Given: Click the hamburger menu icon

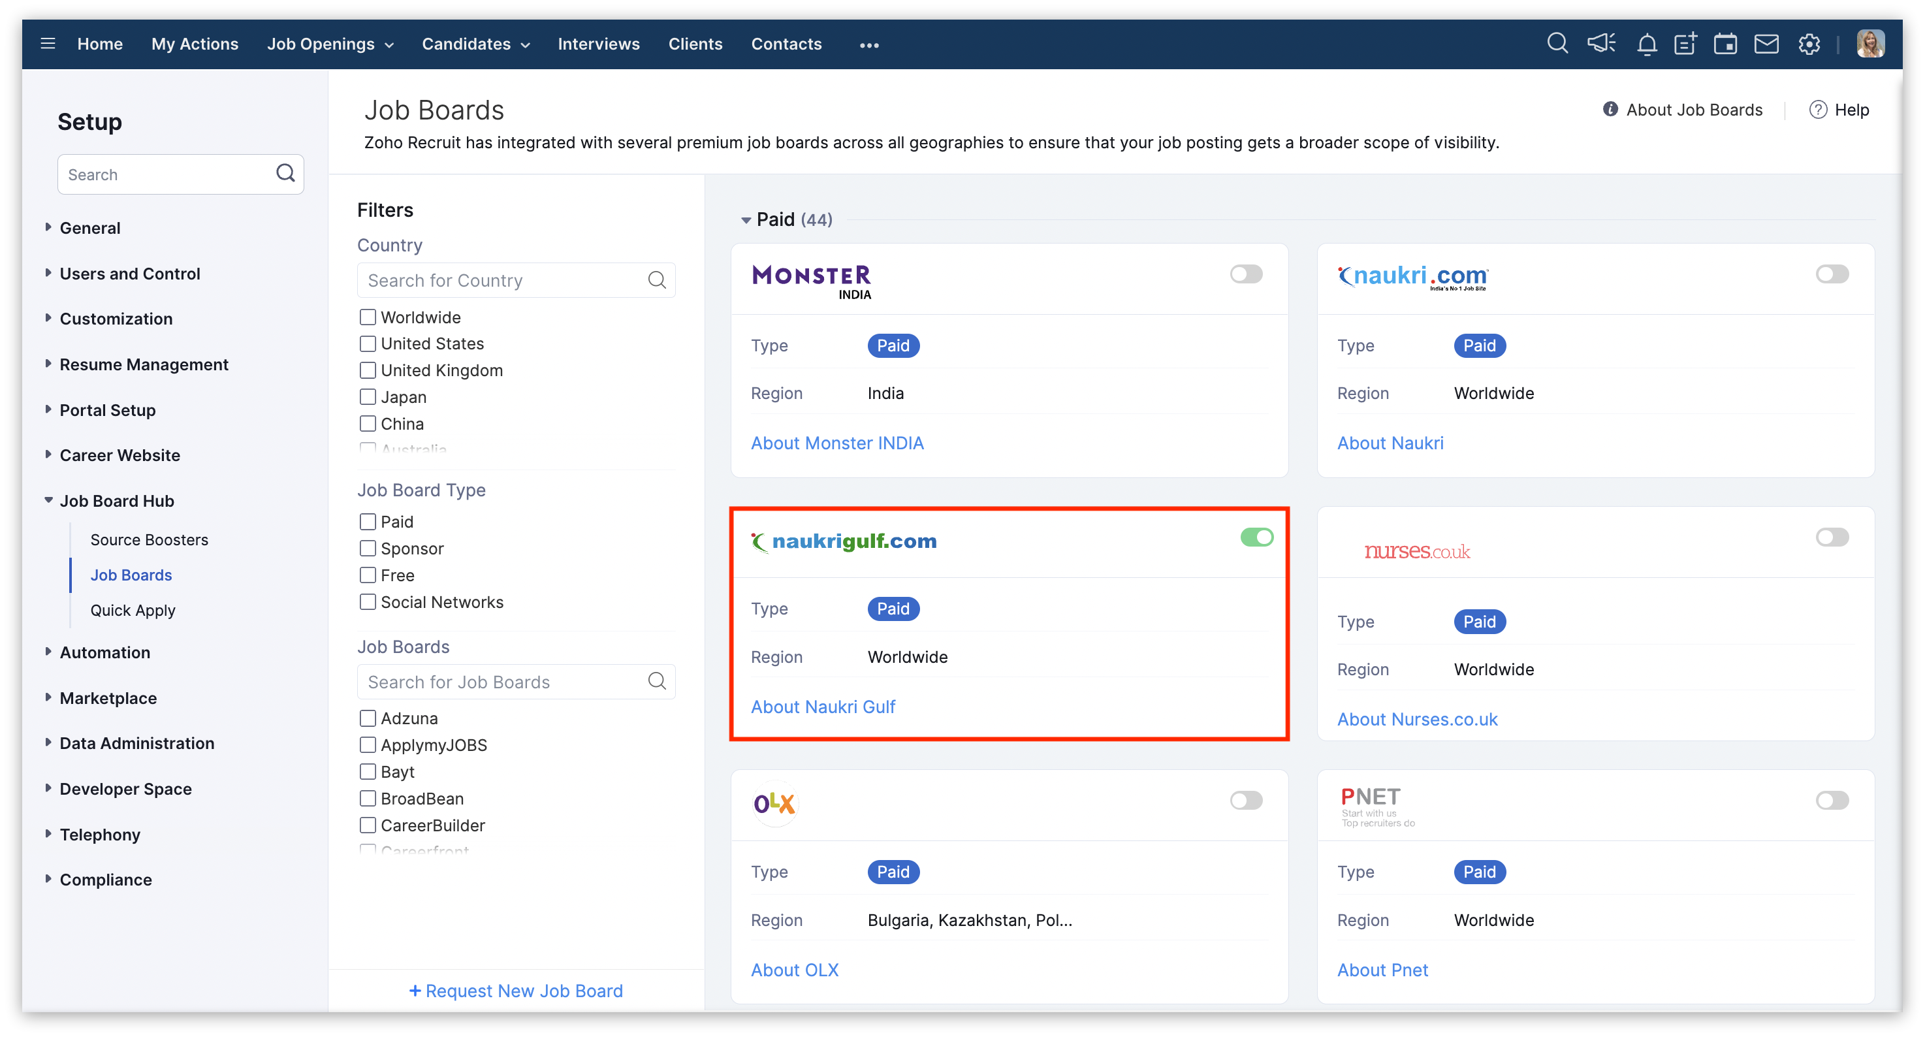Looking at the screenshot, I should (48, 44).
